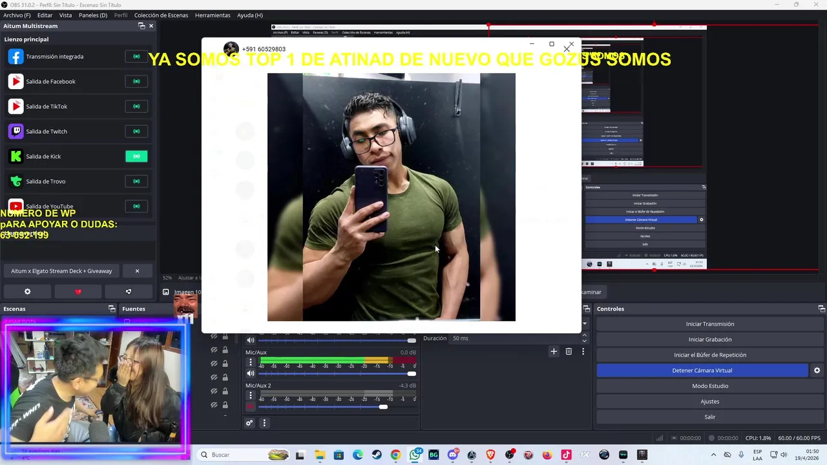Image resolution: width=827 pixels, height=465 pixels.
Task: Unmute the Mic/Aux 2 track
Action: pos(251,407)
